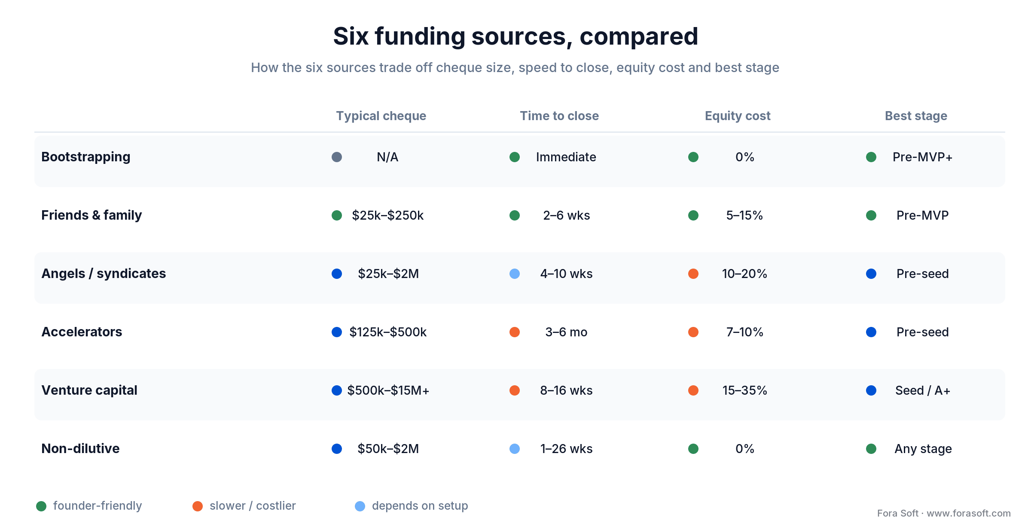Click the 7–10% equity value

click(x=744, y=332)
